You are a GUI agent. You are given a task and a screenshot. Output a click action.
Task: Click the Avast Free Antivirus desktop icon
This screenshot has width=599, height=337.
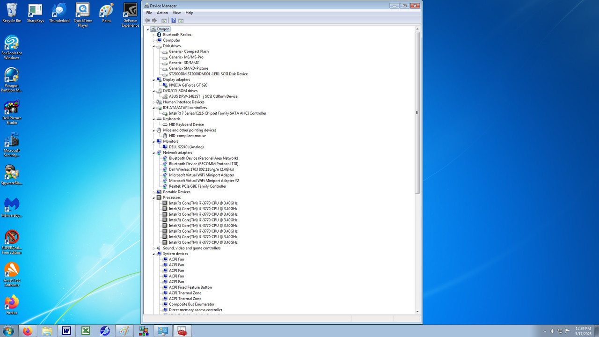pos(12,275)
